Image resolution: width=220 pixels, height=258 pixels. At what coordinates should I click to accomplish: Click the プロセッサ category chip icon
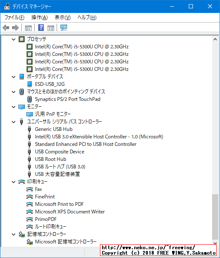(22, 39)
